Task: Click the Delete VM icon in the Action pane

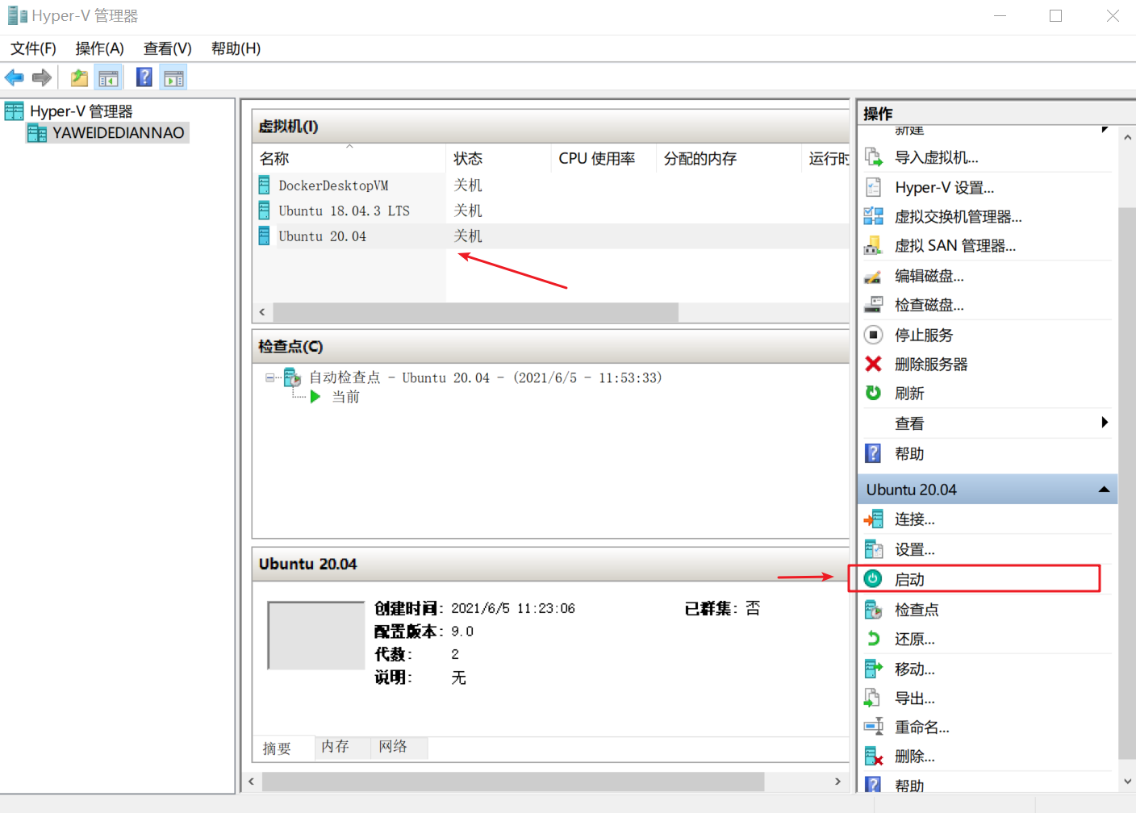Action: click(874, 756)
